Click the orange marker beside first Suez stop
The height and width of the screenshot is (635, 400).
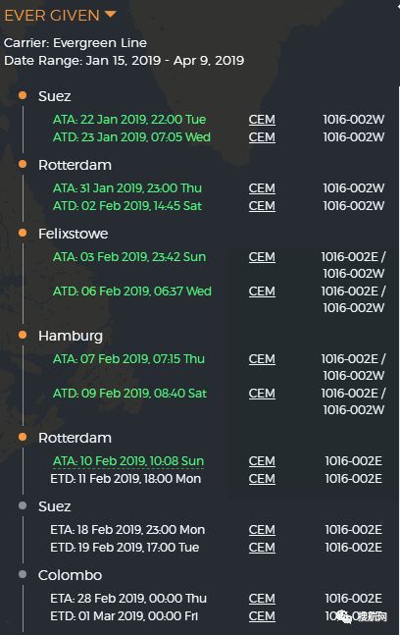click(23, 95)
